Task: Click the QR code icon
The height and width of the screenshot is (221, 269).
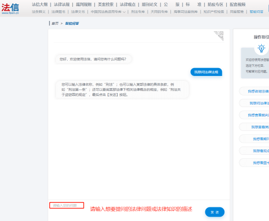Action: pyautogui.click(x=219, y=36)
